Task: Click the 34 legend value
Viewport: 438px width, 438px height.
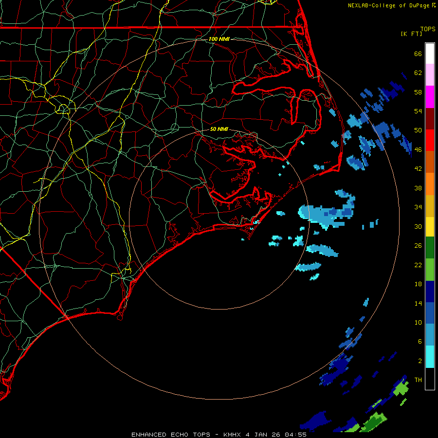Action: point(418,207)
